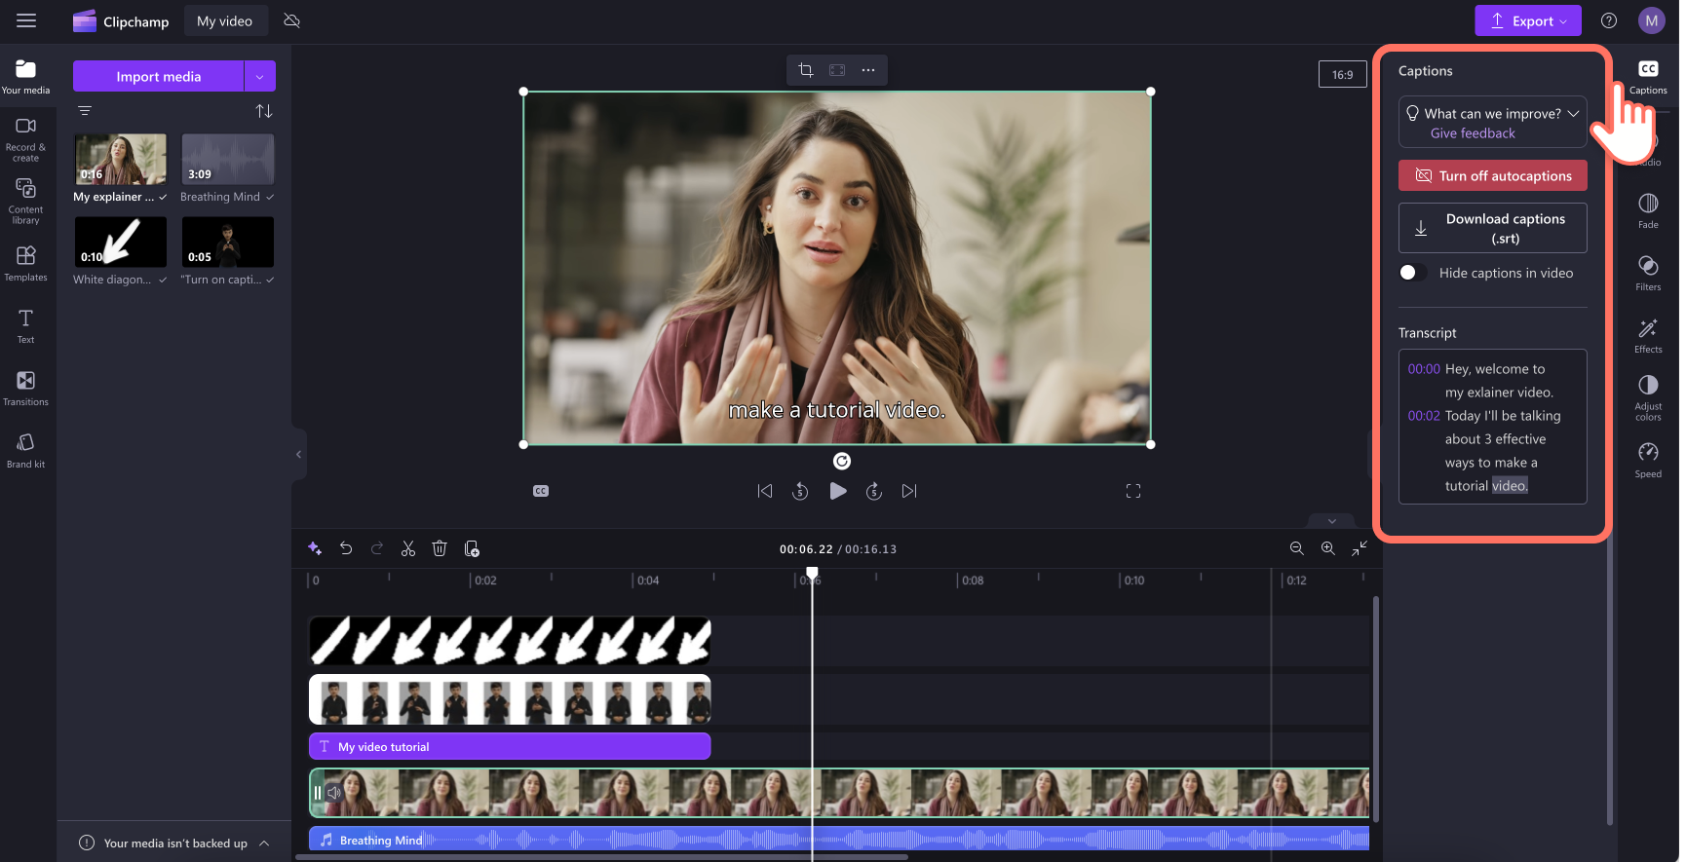The width and height of the screenshot is (1686, 862).
Task: Open the hamburger main menu
Action: coord(26,20)
